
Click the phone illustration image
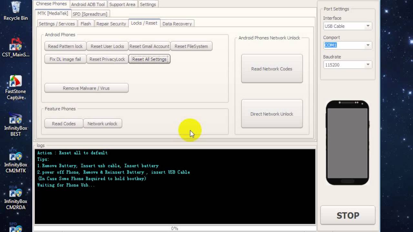pos(347,143)
